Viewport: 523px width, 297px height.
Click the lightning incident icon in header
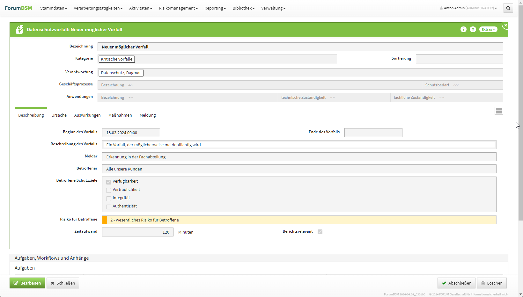pos(19,29)
